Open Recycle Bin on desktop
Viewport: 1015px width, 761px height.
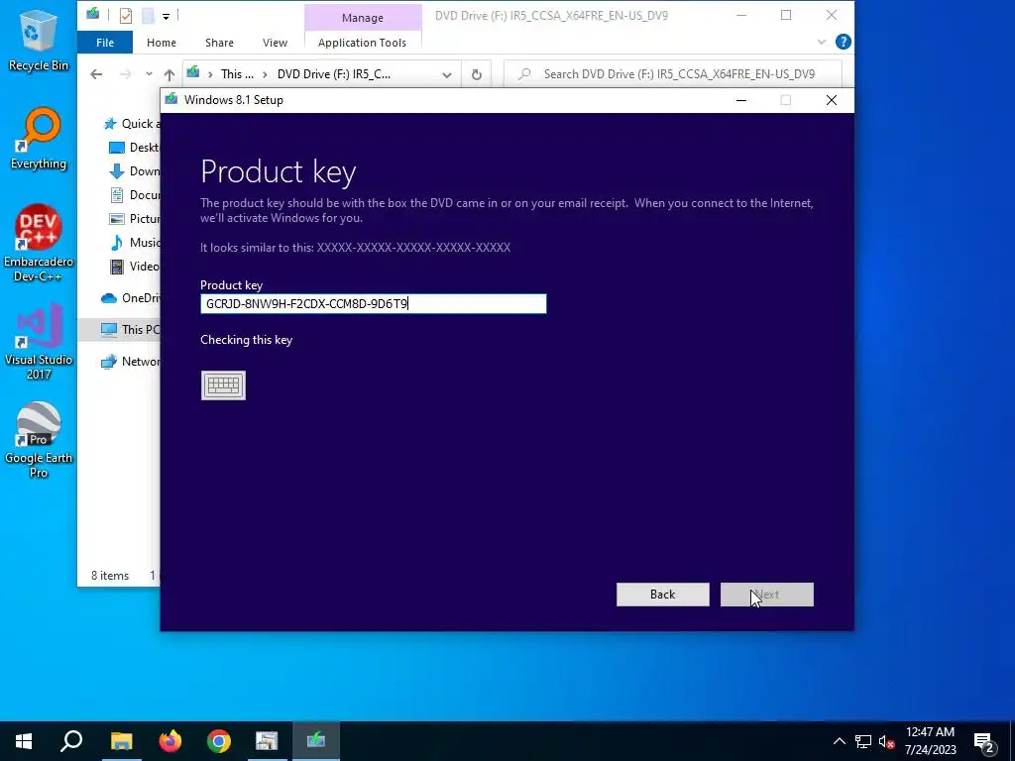click(x=39, y=40)
